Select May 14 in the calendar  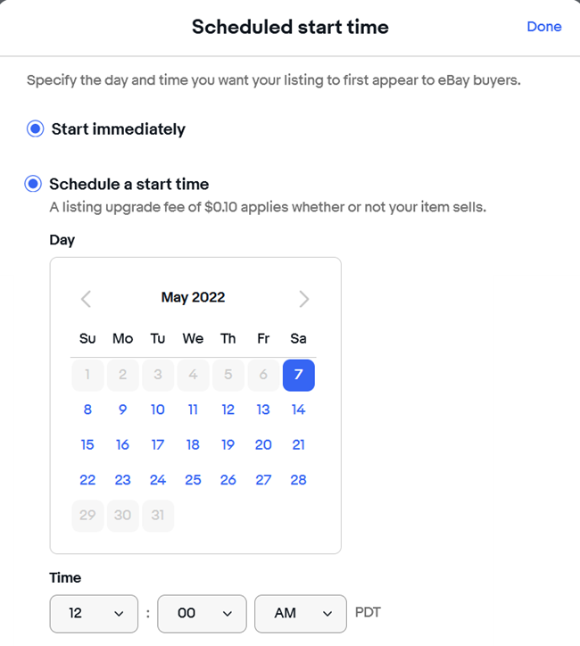[299, 410]
